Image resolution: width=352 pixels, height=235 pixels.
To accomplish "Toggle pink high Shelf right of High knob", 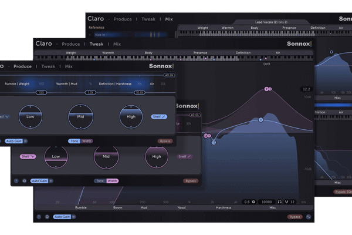I will tap(184, 156).
